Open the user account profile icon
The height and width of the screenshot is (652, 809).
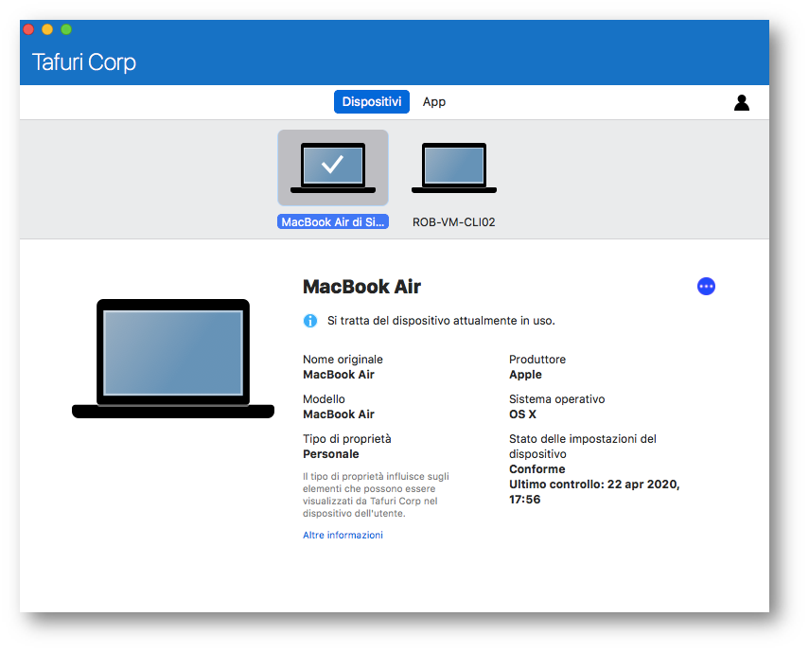(x=742, y=102)
